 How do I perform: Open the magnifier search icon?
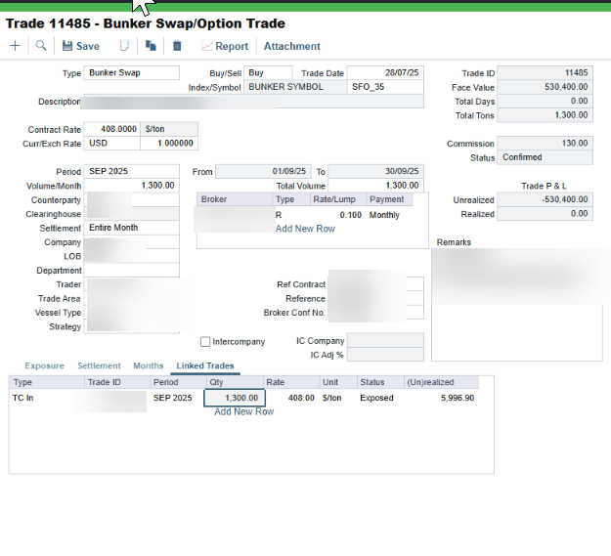click(41, 46)
